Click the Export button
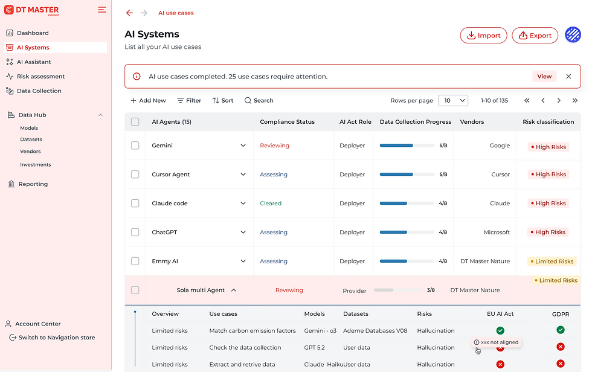This screenshot has height=372, width=592. coord(535,35)
